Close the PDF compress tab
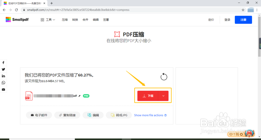This screenshot has width=261, height=140. (44, 3)
